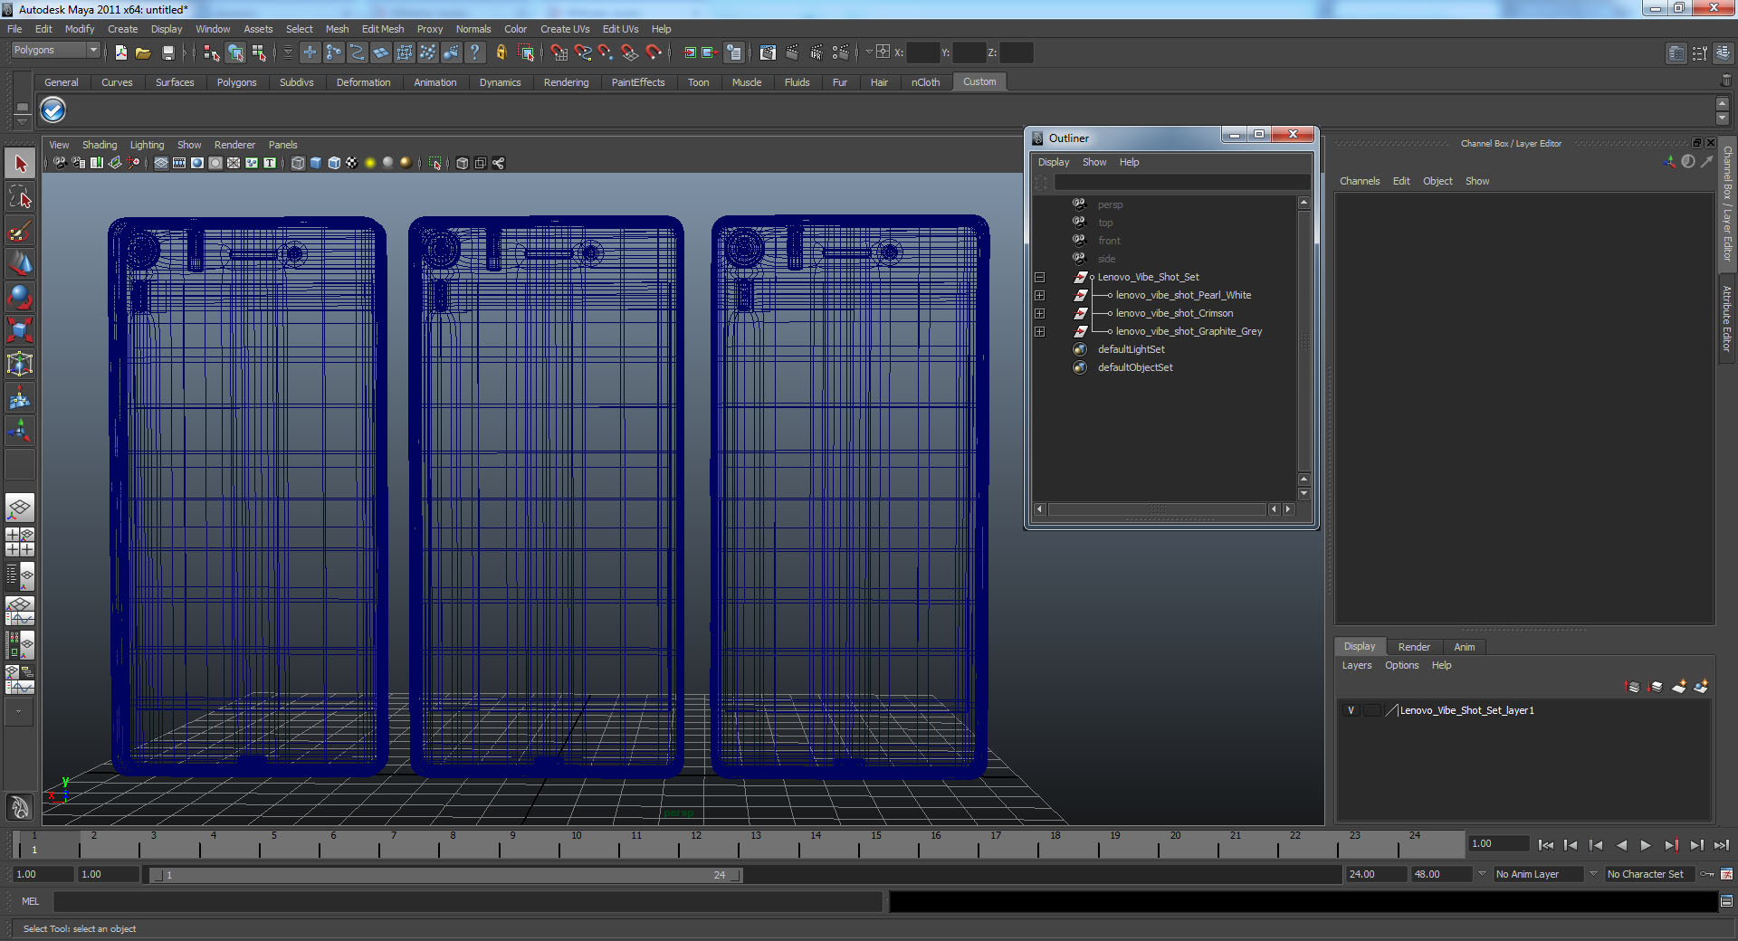The image size is (1738, 941).
Task: Switch to single perspective view layout
Action: 20,508
